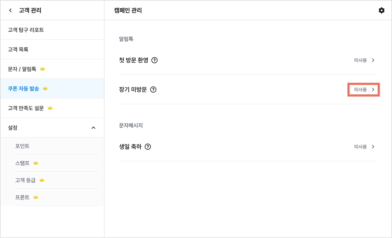Open the 포인트 settings submenu
The image size is (392, 238).
tap(56, 146)
